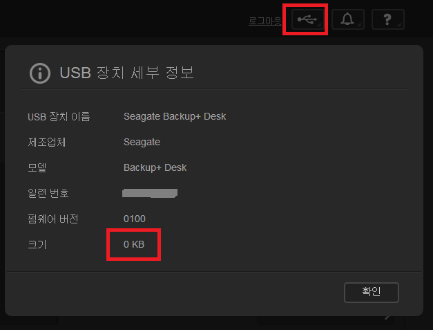Open the USB devices icon menu
433x330 pixels.
pos(307,19)
